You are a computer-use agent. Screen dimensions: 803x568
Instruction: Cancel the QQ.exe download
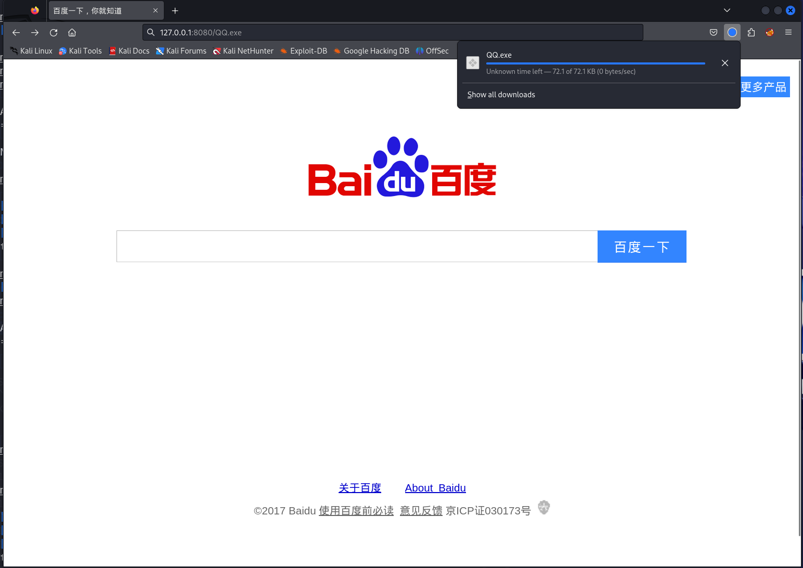pyautogui.click(x=725, y=63)
